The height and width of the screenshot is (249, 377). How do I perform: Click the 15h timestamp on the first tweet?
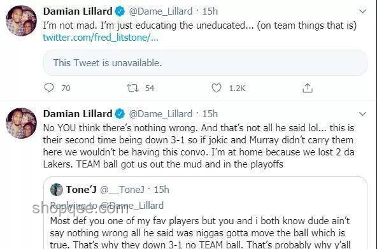(x=210, y=11)
